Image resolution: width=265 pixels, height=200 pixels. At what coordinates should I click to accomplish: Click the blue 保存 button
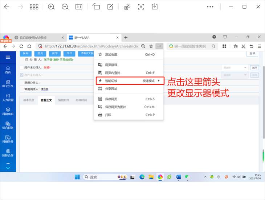coord(25,54)
